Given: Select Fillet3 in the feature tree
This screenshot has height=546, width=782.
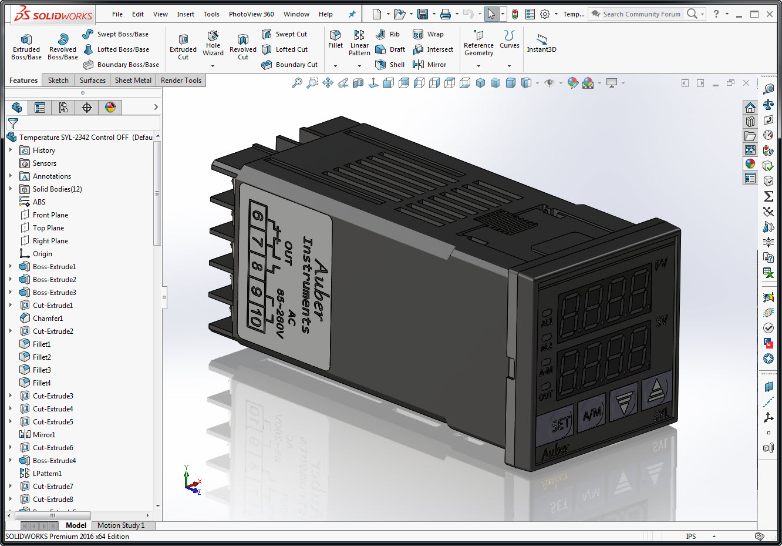Looking at the screenshot, I should [42, 370].
